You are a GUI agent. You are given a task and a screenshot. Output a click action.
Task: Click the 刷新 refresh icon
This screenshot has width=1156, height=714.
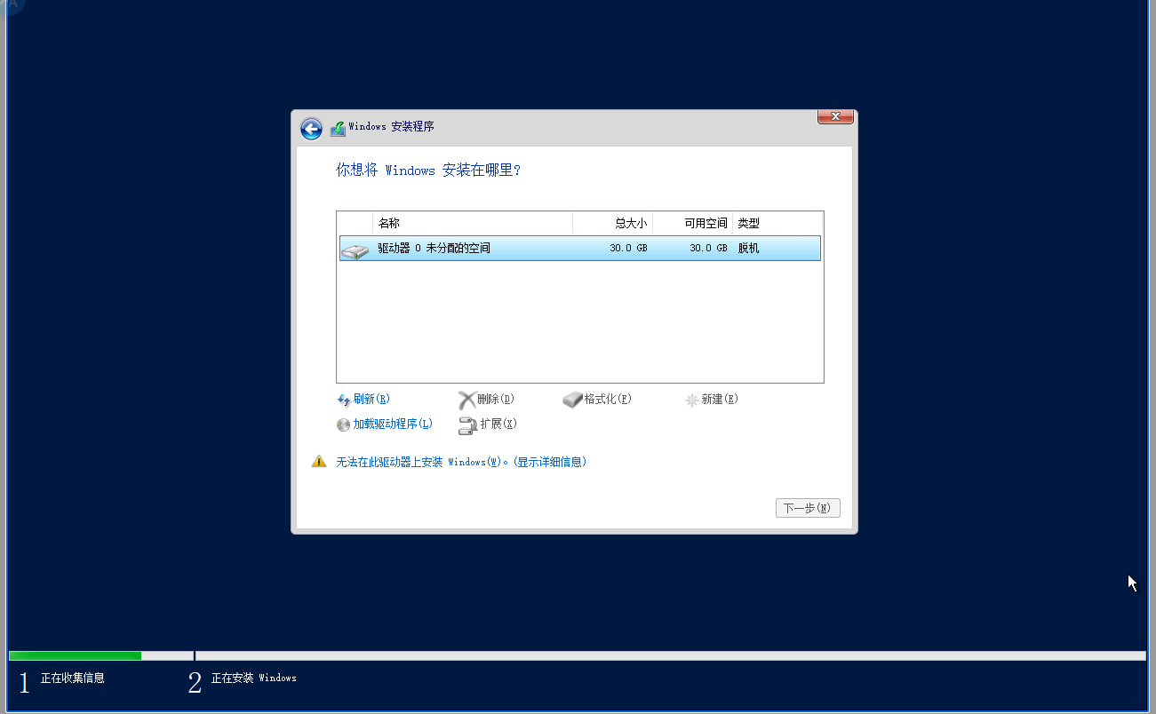coord(344,400)
